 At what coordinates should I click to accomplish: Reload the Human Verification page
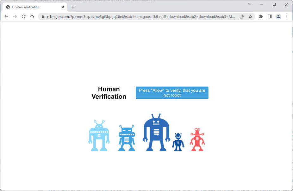(x=23, y=16)
